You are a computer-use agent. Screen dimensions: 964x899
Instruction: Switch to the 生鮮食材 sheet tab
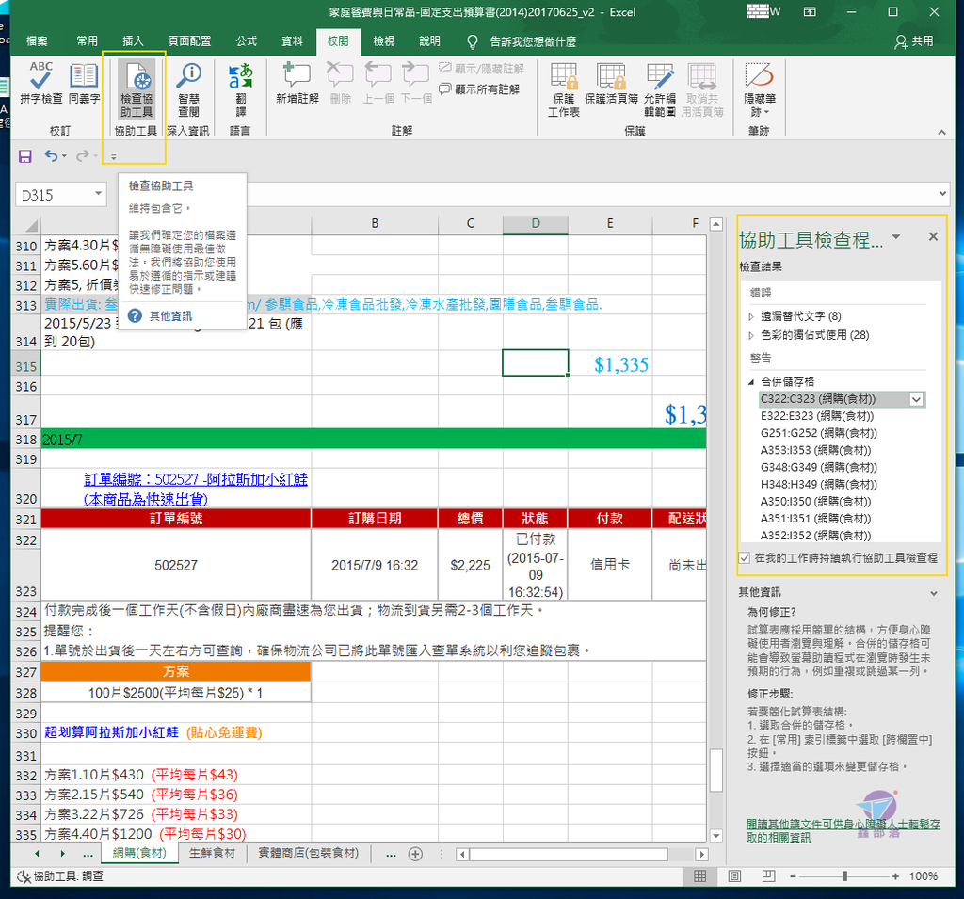212,853
